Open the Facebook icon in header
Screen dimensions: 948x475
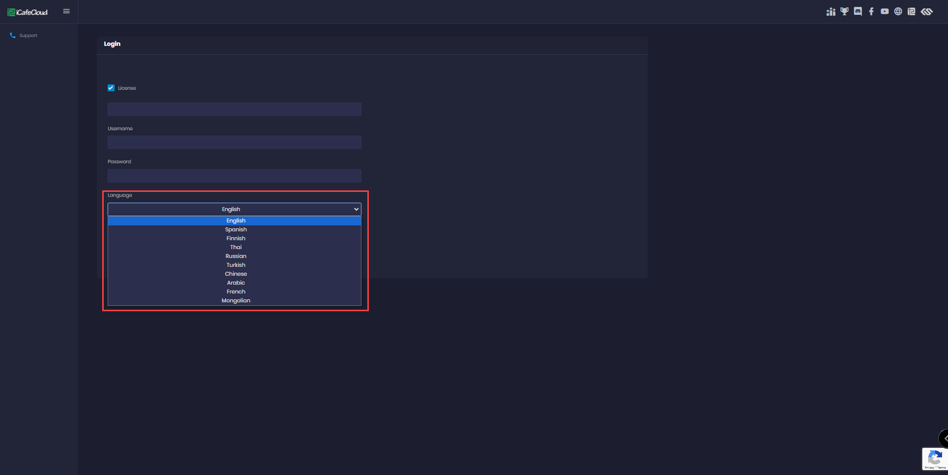click(x=871, y=11)
